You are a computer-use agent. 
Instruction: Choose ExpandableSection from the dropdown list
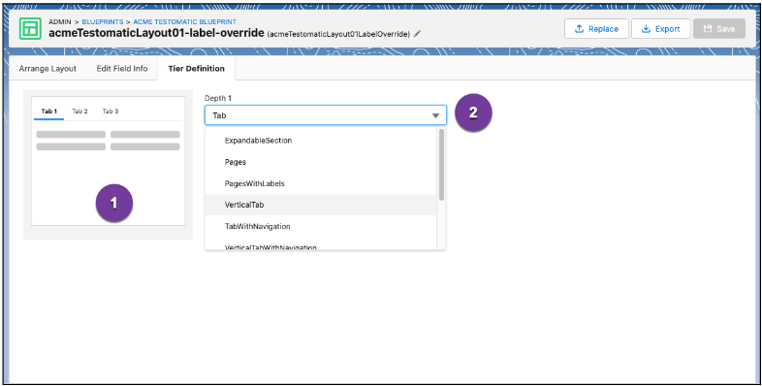pyautogui.click(x=321, y=141)
